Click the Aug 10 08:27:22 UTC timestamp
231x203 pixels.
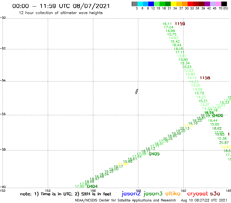point(204,201)
